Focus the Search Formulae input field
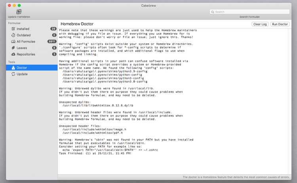The image size is (297, 183). pyautogui.click(x=249, y=12)
